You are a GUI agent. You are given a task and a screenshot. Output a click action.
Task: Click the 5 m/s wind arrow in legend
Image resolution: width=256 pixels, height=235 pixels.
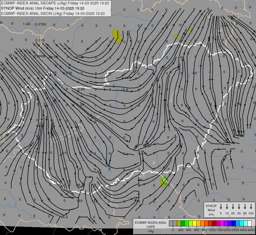(221, 207)
